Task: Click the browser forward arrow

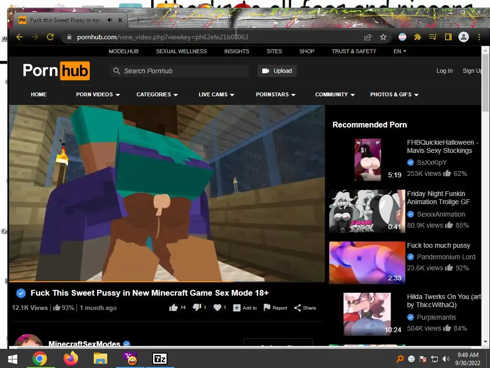Action: pyautogui.click(x=34, y=37)
